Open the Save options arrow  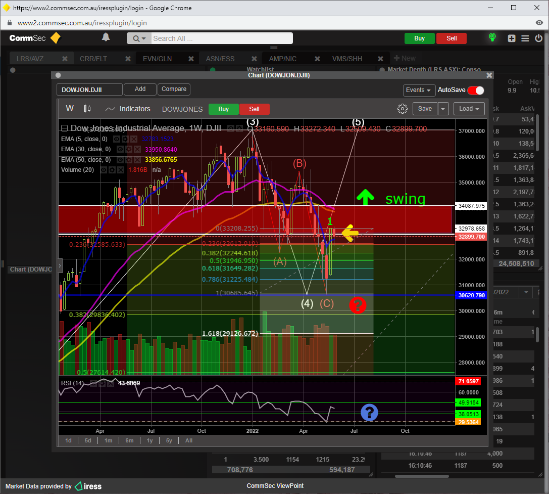click(x=443, y=109)
